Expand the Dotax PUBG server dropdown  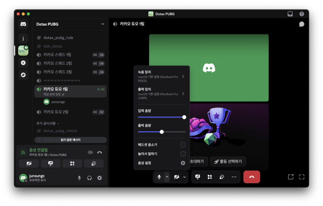coord(103,24)
